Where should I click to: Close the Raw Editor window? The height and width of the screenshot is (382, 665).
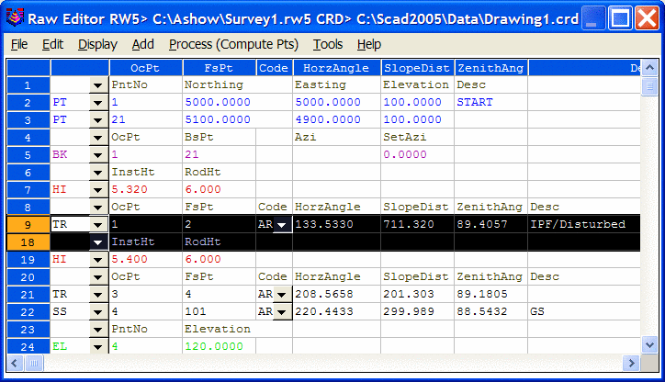(647, 18)
